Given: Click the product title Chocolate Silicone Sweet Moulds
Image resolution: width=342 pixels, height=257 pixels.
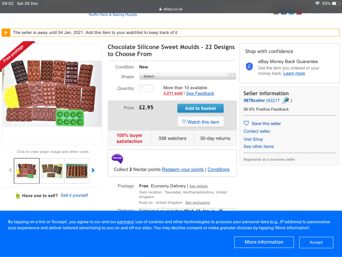Looking at the screenshot, I should point(171,50).
